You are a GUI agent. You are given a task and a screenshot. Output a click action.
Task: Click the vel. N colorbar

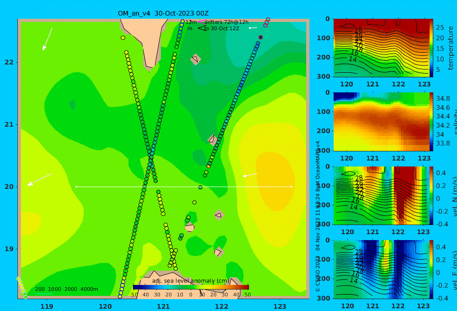point(431,195)
